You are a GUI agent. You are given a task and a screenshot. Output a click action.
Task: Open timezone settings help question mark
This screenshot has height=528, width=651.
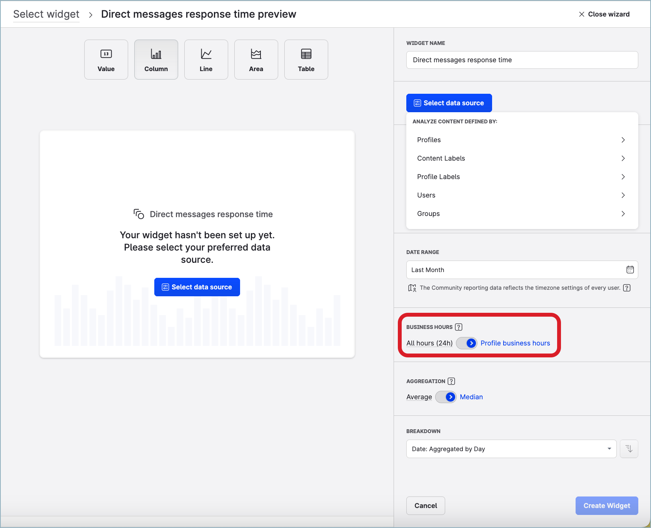click(x=627, y=288)
